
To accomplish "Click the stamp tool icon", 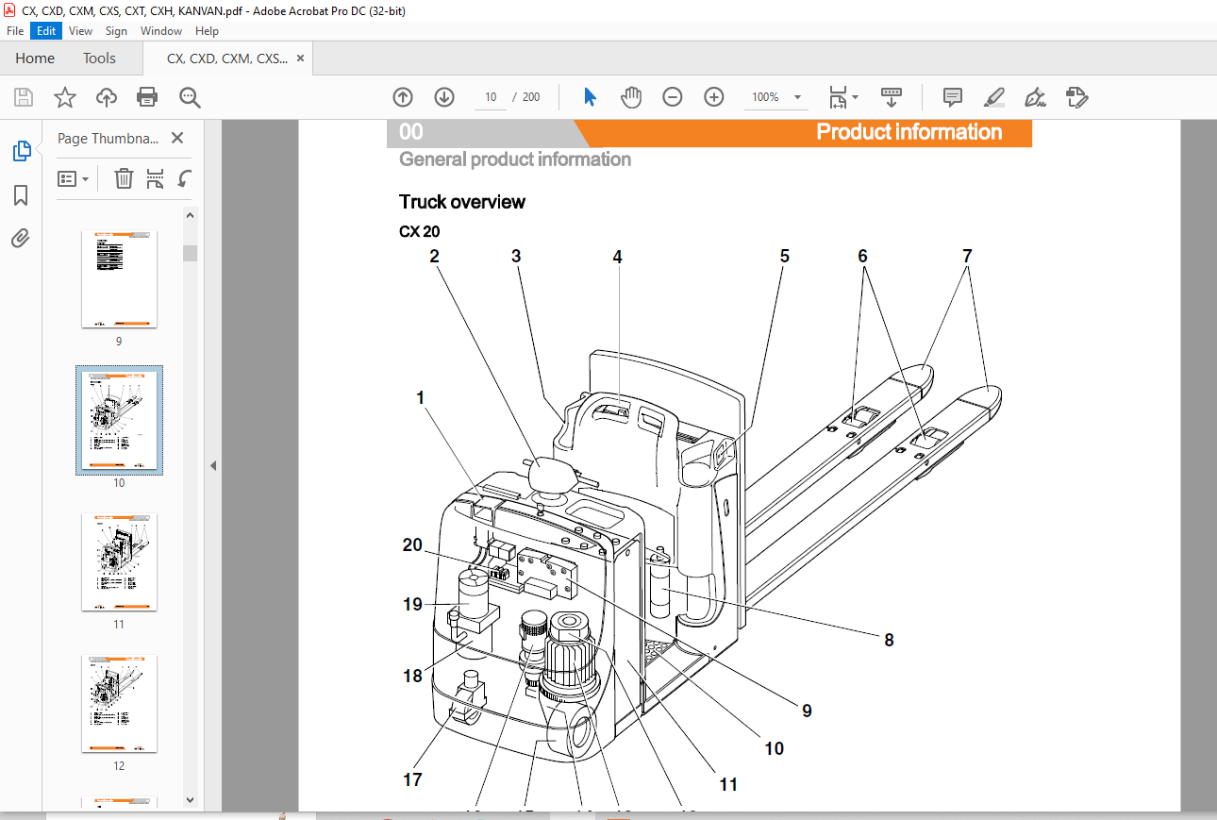I will 1077,97.
